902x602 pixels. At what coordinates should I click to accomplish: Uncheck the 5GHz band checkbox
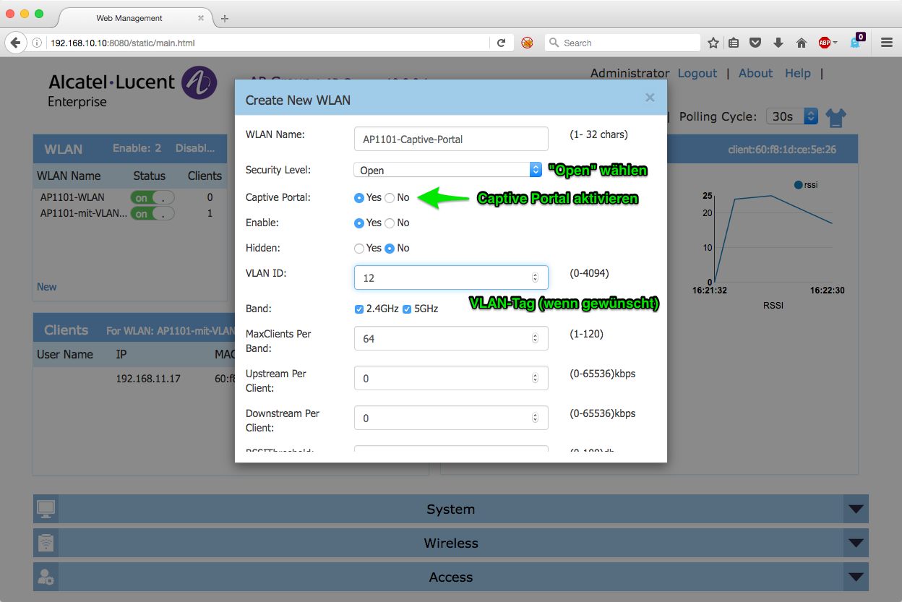tap(407, 309)
